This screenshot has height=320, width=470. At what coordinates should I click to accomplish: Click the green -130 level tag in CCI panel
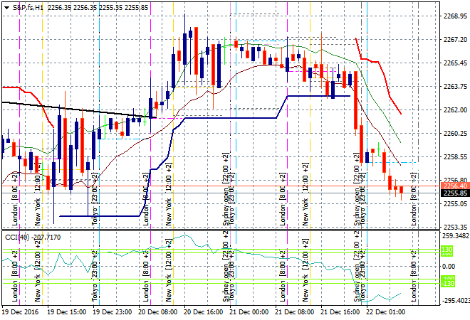point(447,281)
